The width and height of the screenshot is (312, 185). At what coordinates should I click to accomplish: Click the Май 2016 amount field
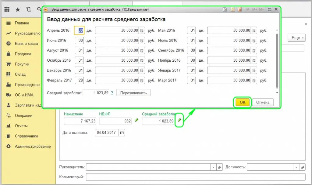click(229, 31)
